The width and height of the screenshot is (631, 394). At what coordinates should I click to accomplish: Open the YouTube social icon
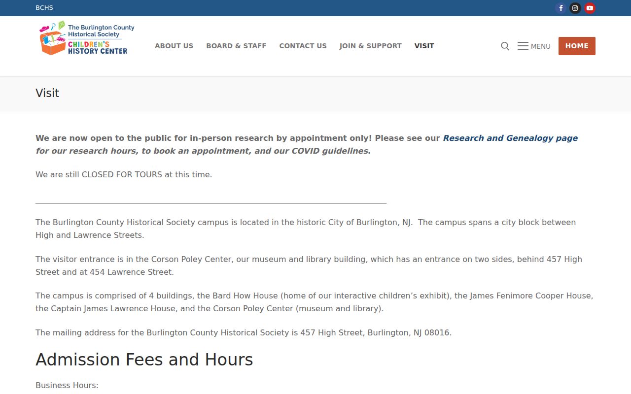point(590,8)
